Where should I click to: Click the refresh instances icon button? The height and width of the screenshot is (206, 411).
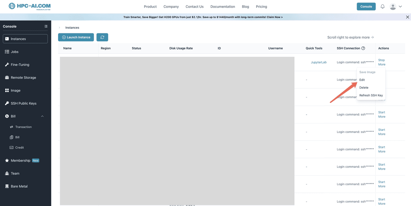pos(102,37)
